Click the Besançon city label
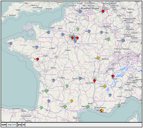This screenshot has width=143, height=128. click(105, 59)
